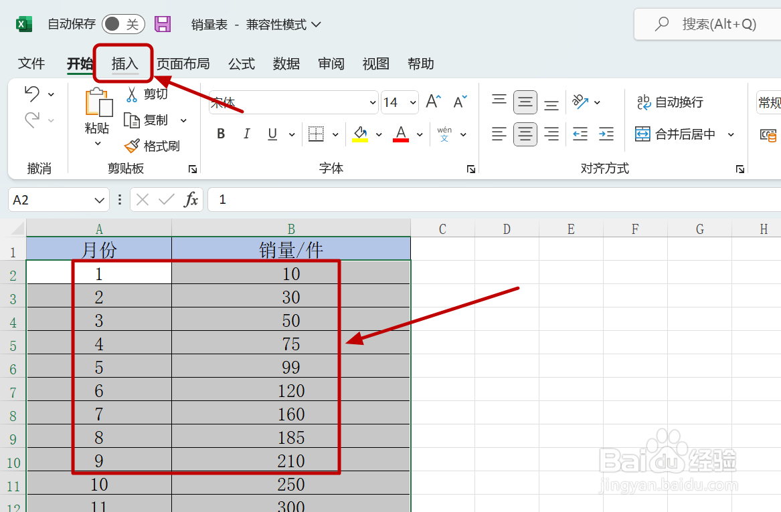This screenshot has height=512, width=781.
Task: Align text right icon
Action: coord(551,134)
